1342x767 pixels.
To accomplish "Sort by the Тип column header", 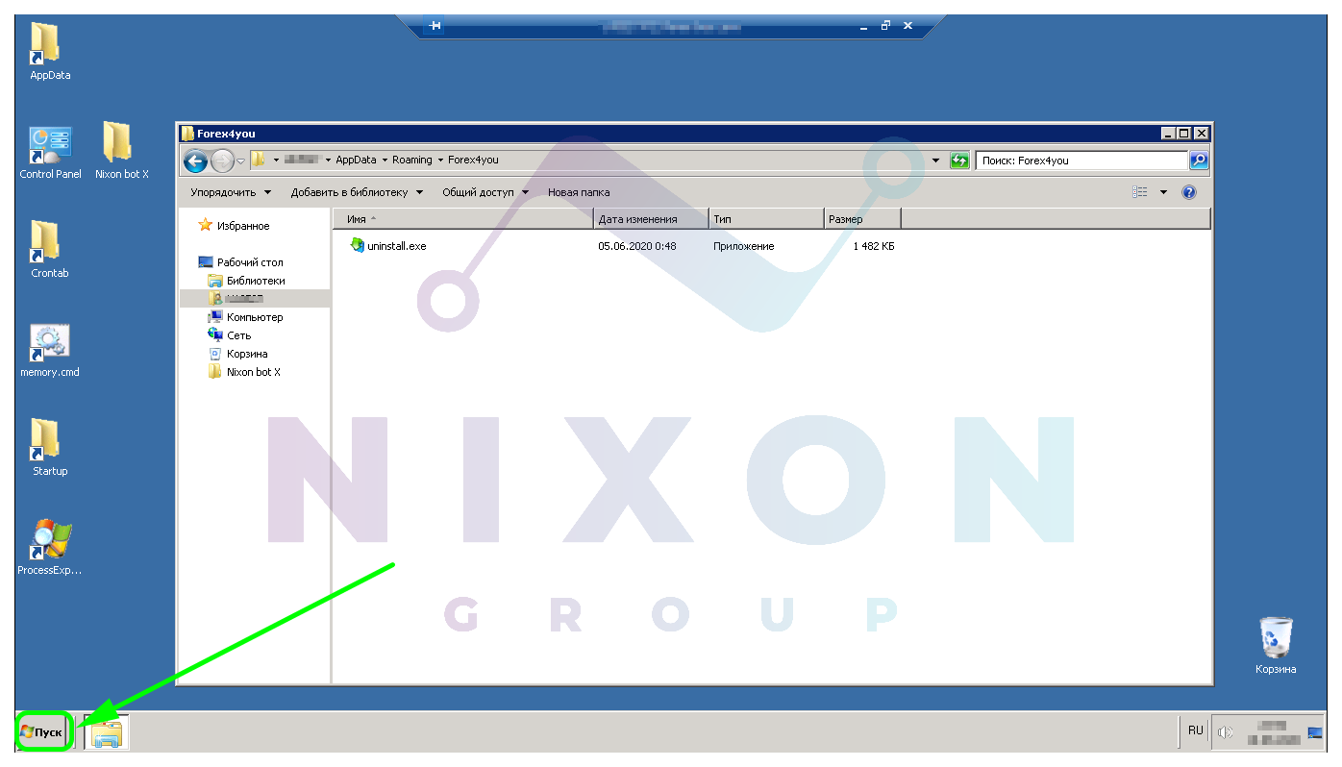I will click(x=767, y=219).
